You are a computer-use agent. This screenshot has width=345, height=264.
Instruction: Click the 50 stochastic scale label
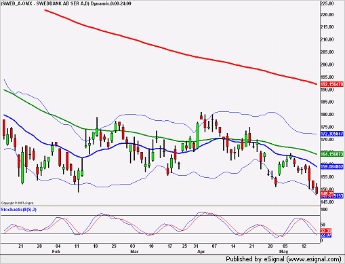point(323,225)
